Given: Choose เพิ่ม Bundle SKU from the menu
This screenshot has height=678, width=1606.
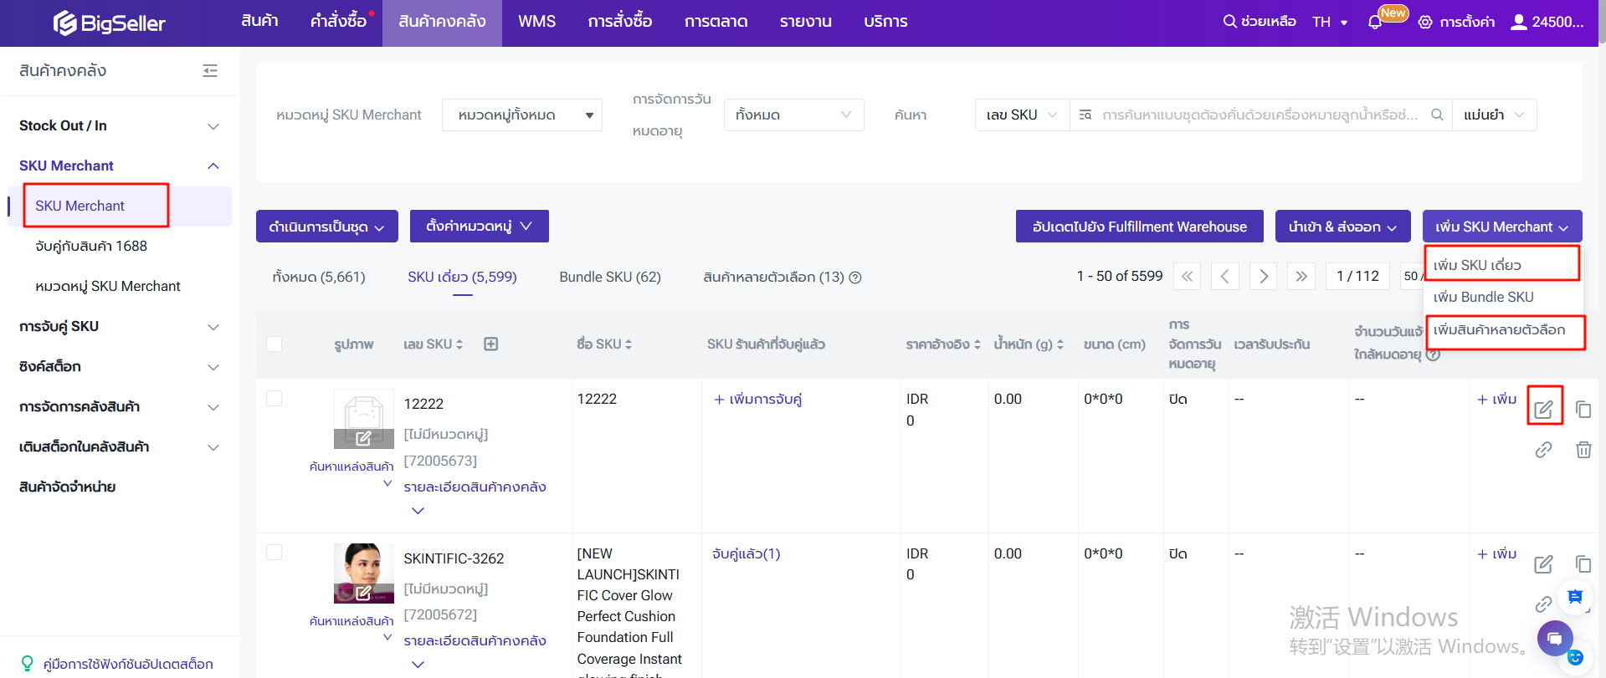Looking at the screenshot, I should click(x=1483, y=297).
